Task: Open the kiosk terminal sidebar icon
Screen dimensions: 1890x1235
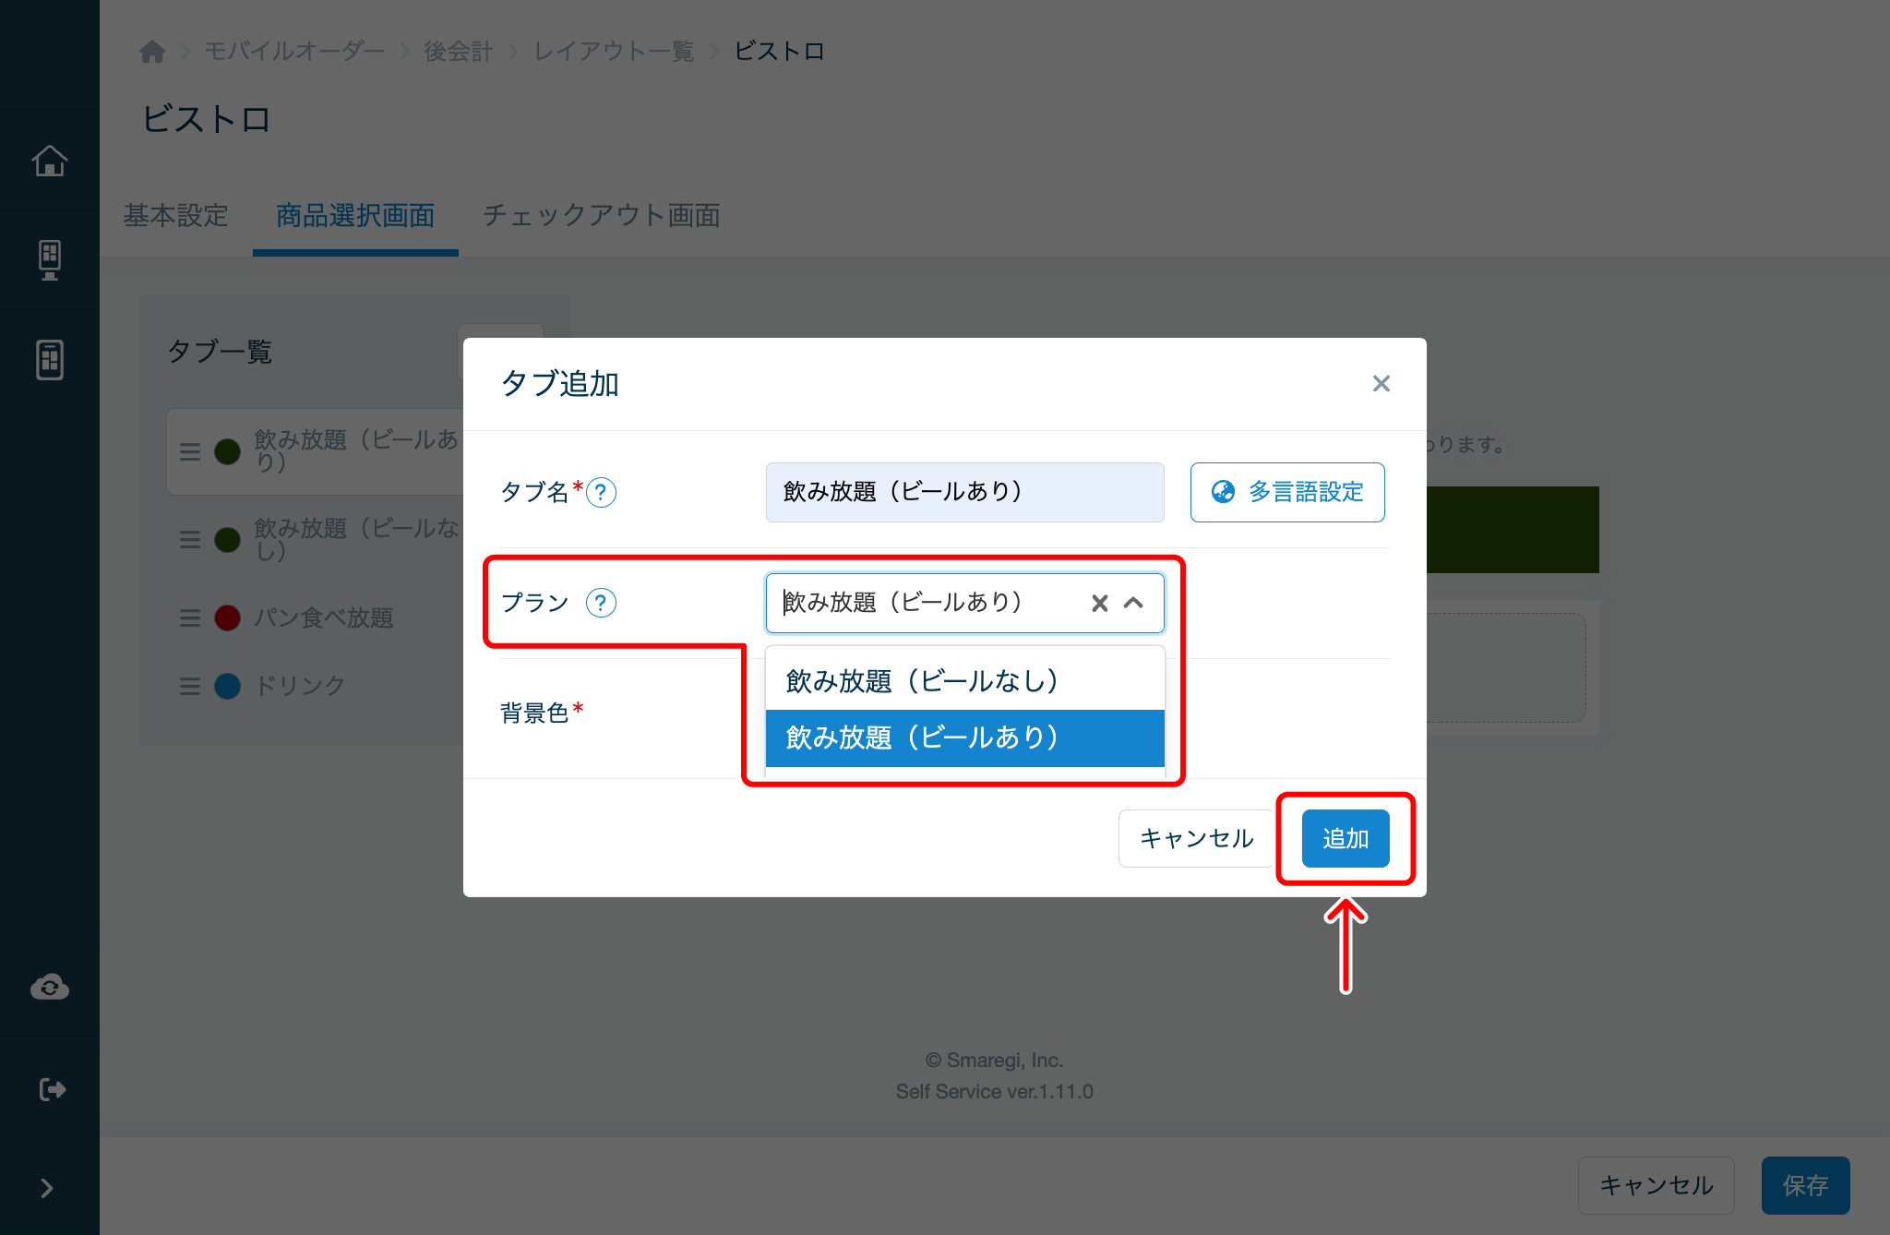Action: pyautogui.click(x=50, y=259)
